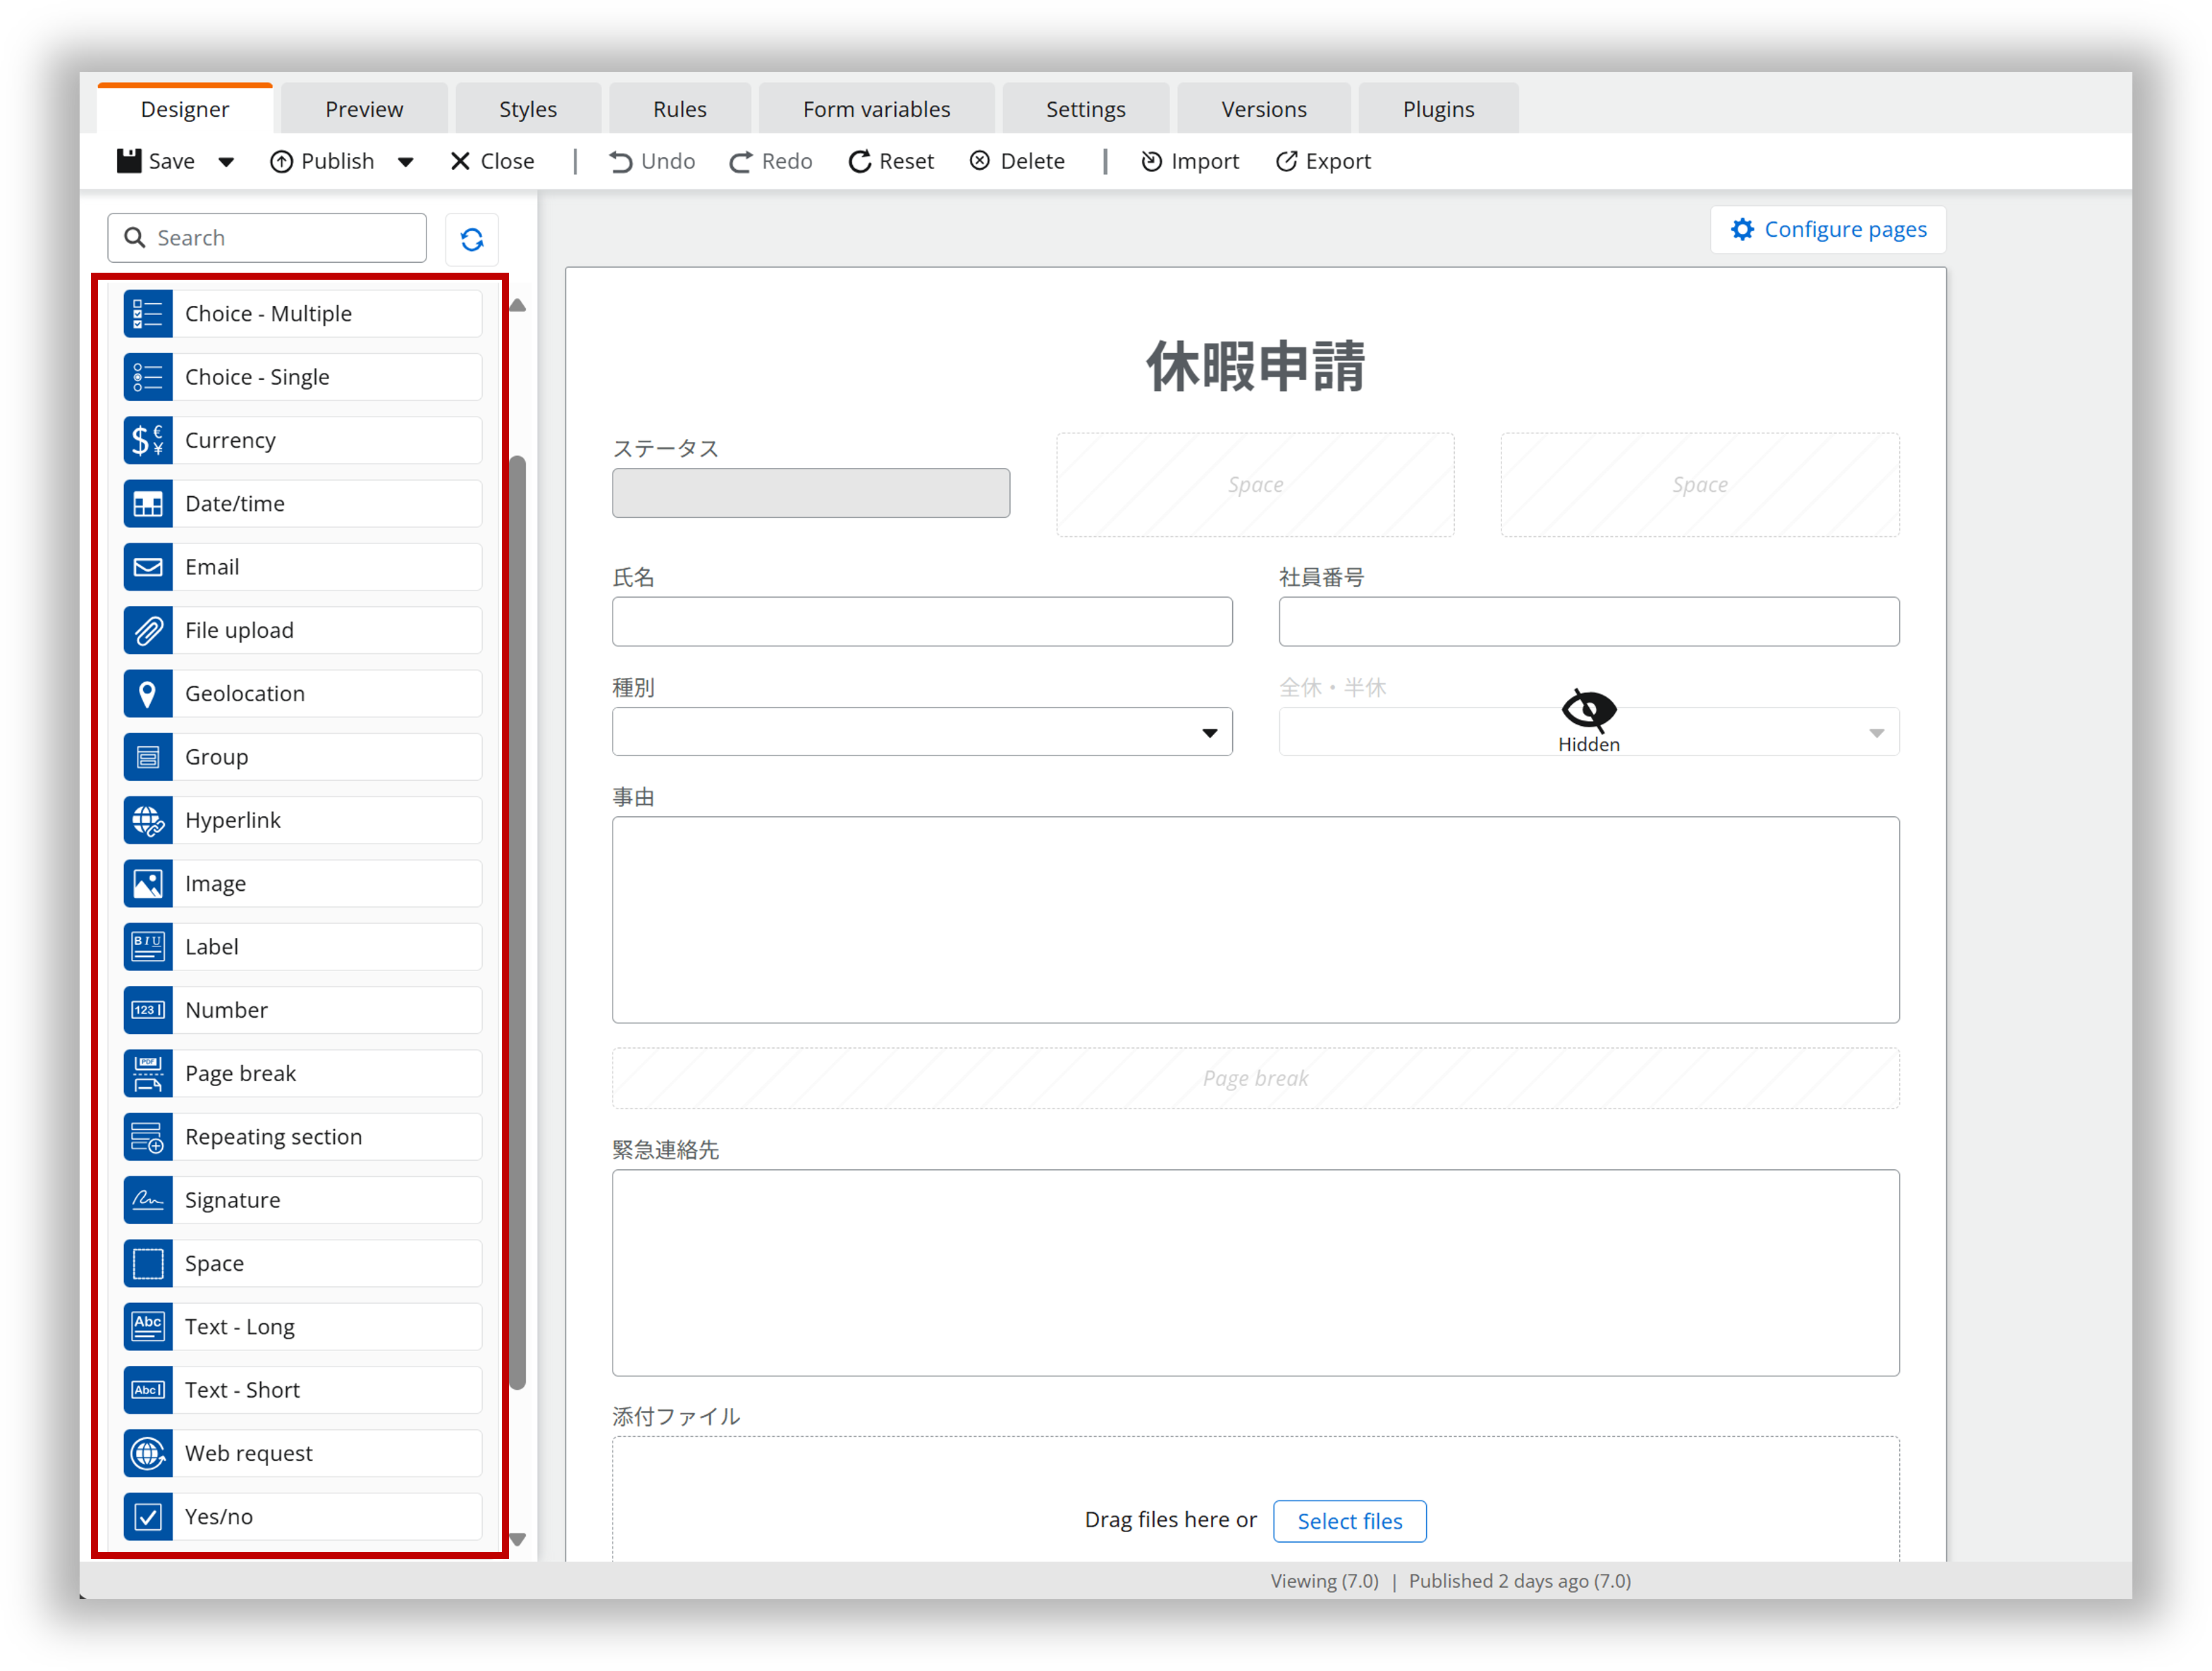Select the File upload field icon
2212x1671 pixels.
point(148,630)
